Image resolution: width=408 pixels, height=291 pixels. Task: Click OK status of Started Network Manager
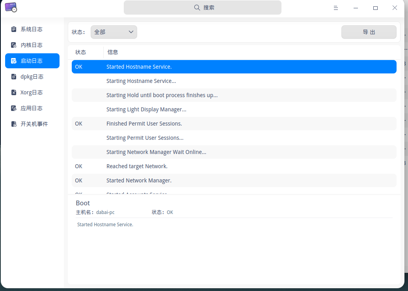coord(78,180)
